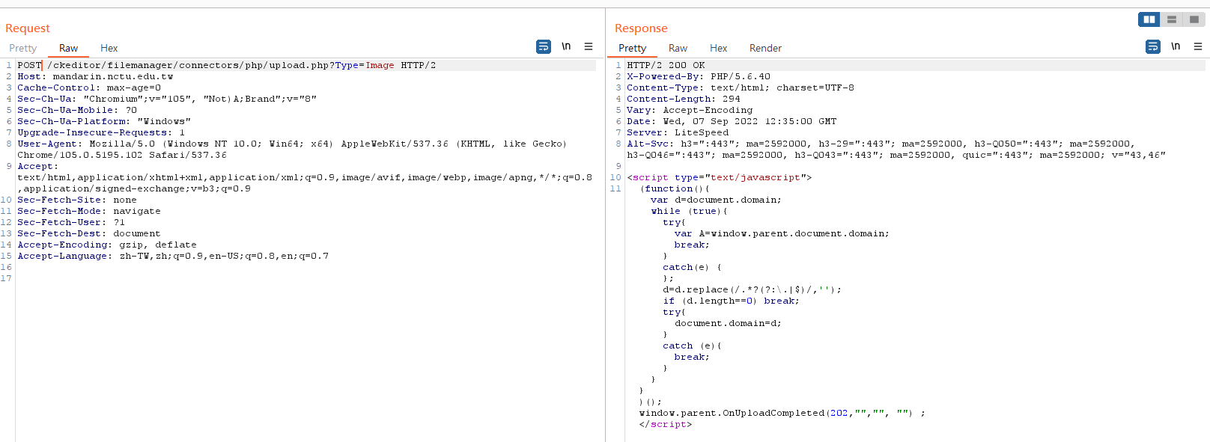This screenshot has width=1210, height=442.
Task: Click the Host: mandarin.nctu.edu.tw header line
Action: (95, 76)
